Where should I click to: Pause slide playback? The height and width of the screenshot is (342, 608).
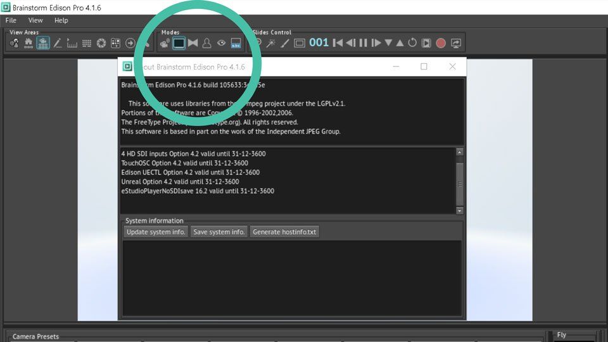pos(363,43)
